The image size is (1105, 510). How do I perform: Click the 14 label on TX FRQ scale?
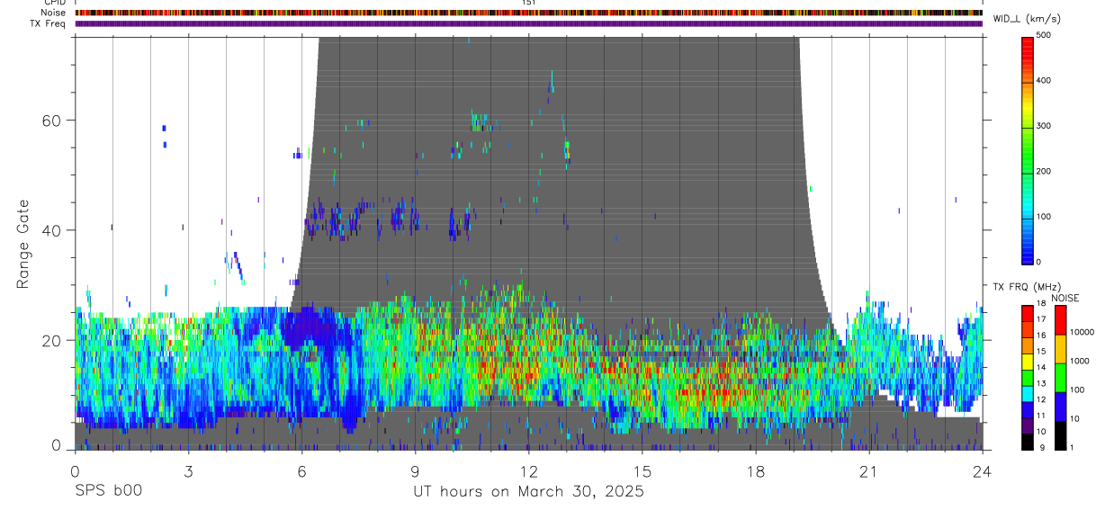(1040, 367)
